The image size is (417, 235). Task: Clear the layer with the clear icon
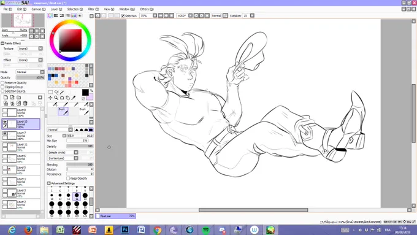click(18, 103)
